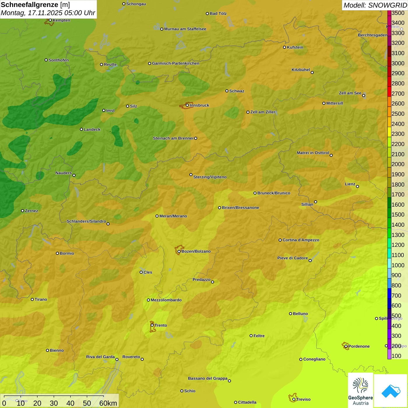Image resolution: width=408 pixels, height=408 pixels.
Task: Click the Mezzolombardo label
Action: pyautogui.click(x=166, y=300)
